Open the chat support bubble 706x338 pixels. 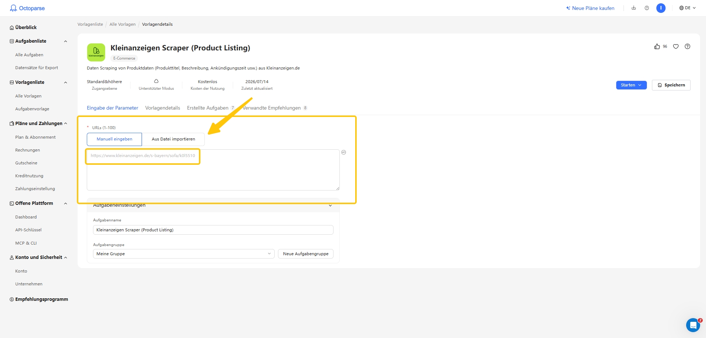693,325
